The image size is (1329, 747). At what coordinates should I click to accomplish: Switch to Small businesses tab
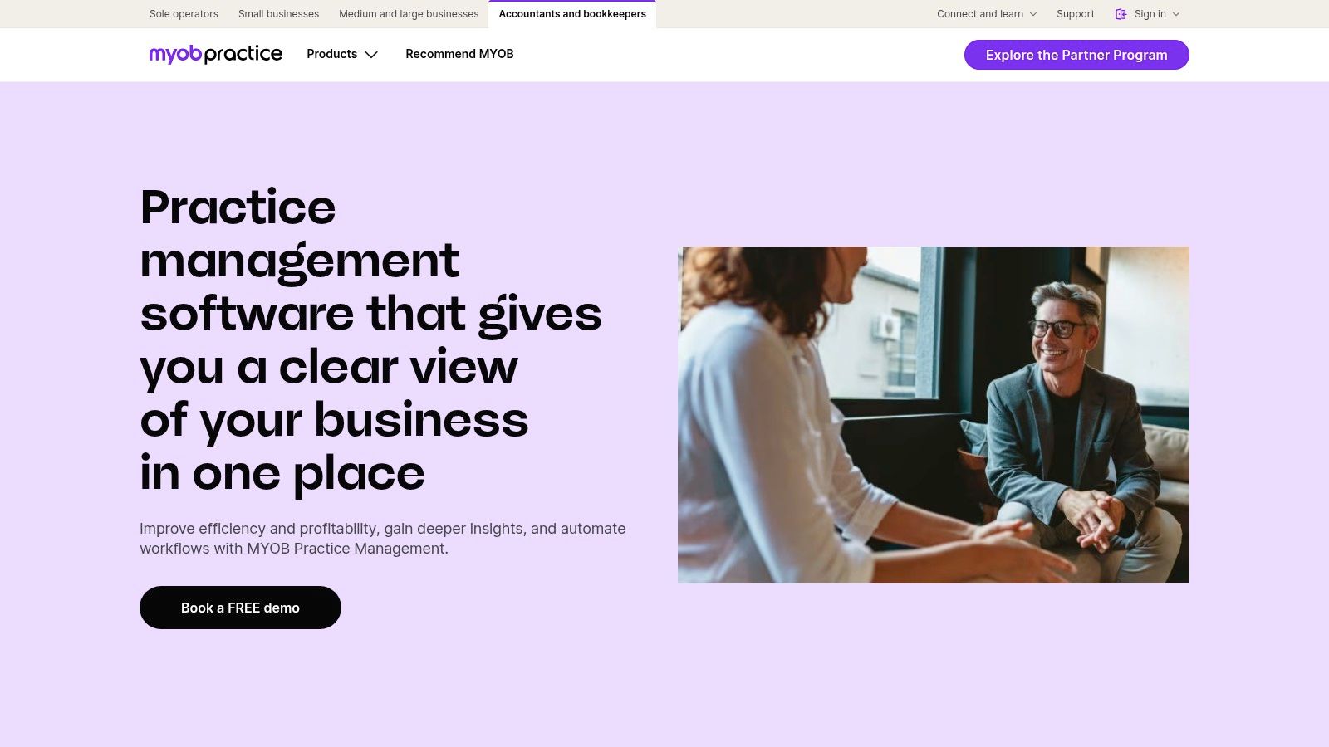tap(278, 14)
